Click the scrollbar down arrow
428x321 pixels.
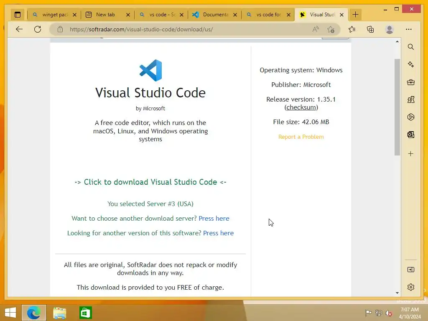[x=397, y=293]
